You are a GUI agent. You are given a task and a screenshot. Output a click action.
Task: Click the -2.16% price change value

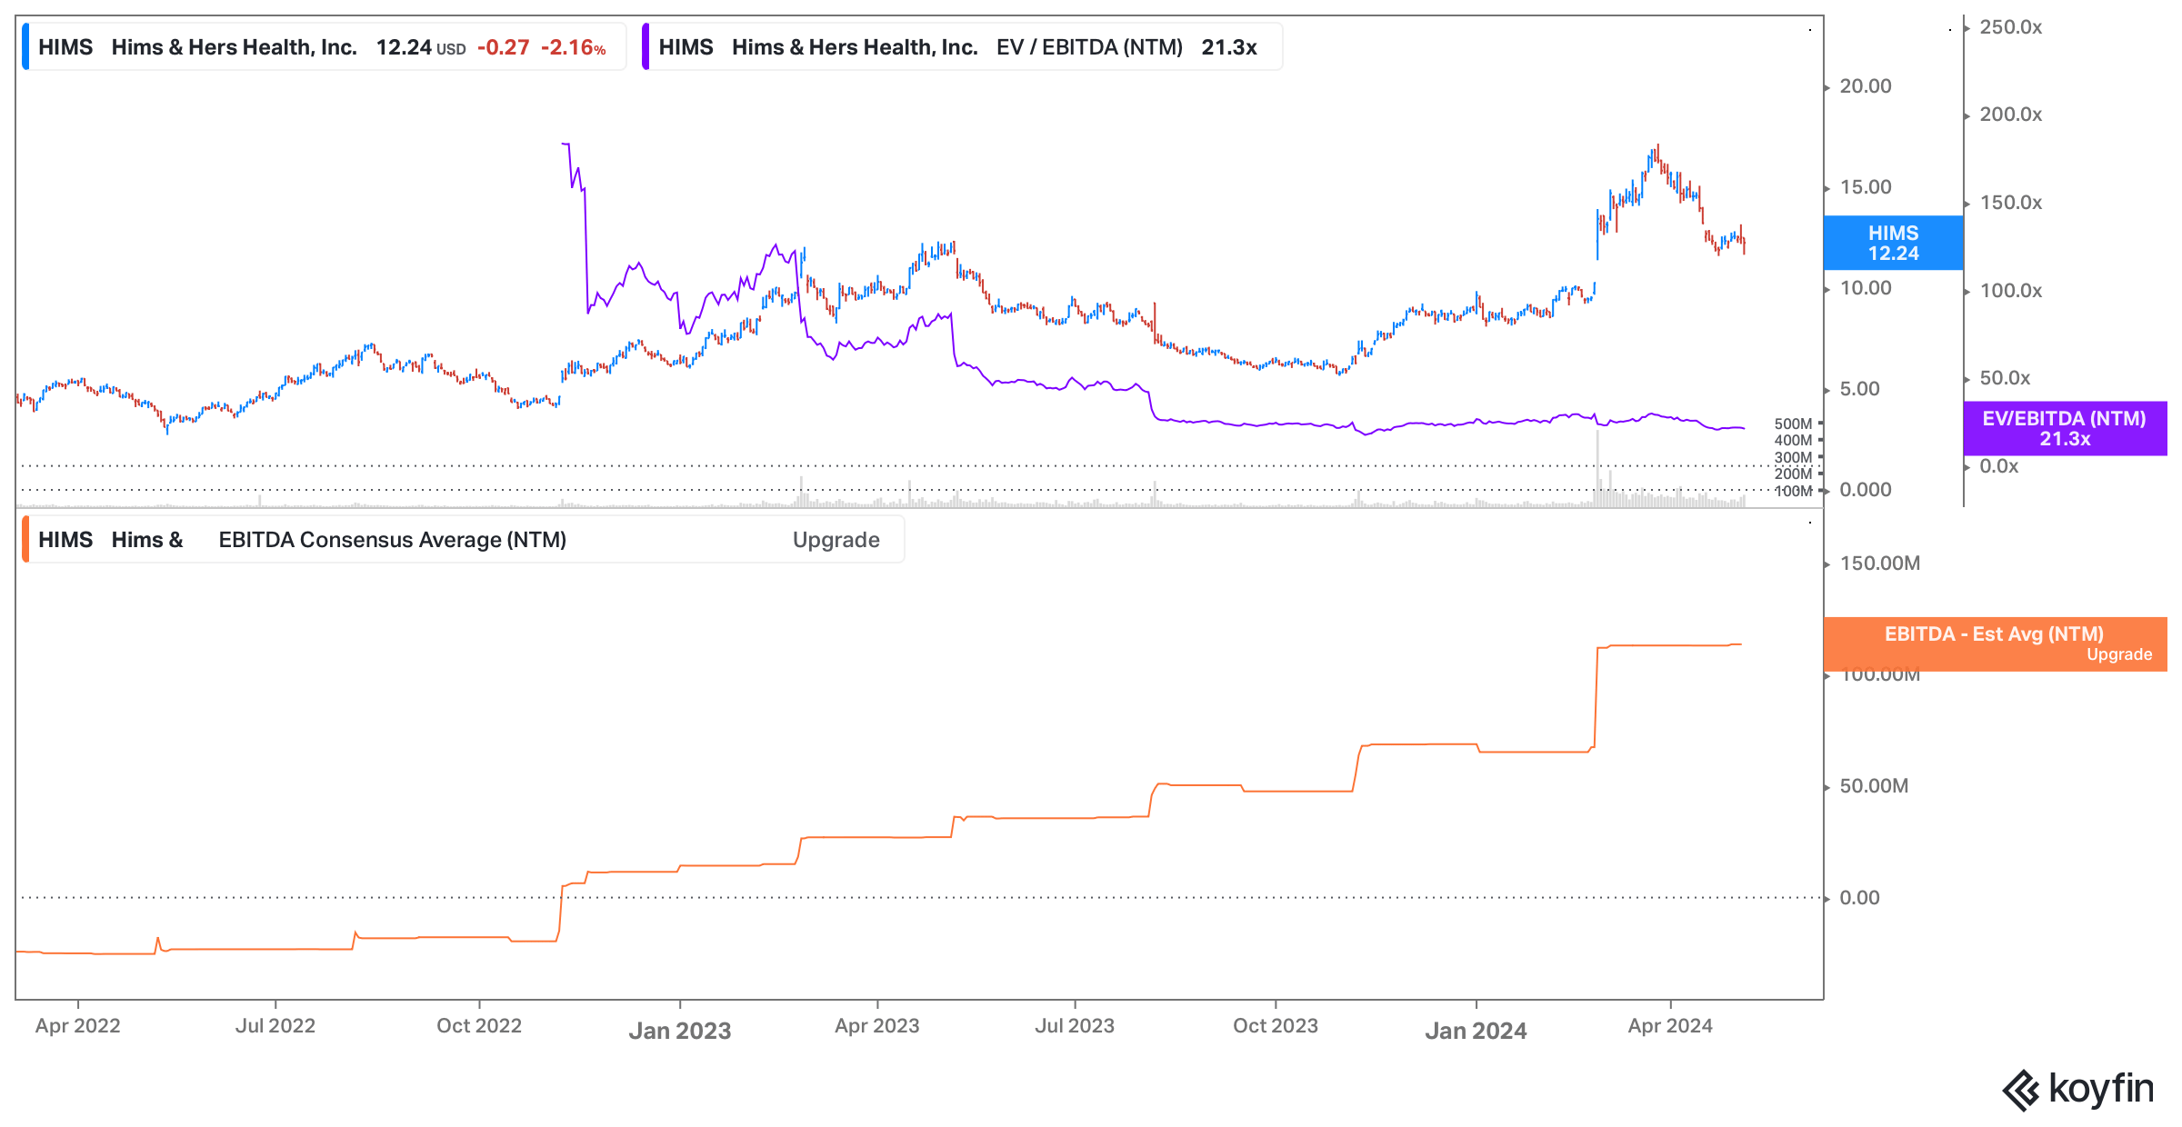573,47
